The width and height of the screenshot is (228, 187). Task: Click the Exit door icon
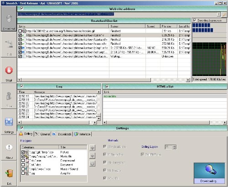point(9,174)
